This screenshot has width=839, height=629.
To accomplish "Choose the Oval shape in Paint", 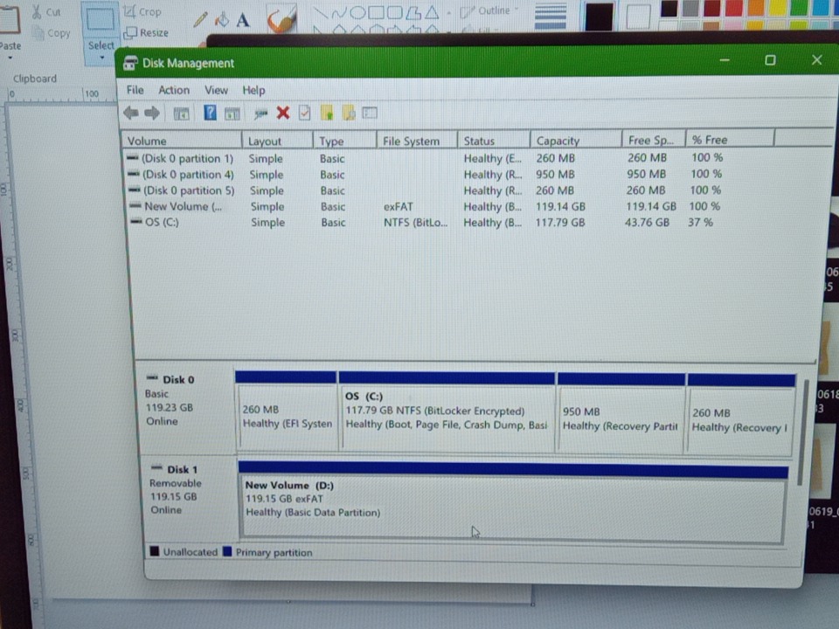I will pyautogui.click(x=357, y=11).
